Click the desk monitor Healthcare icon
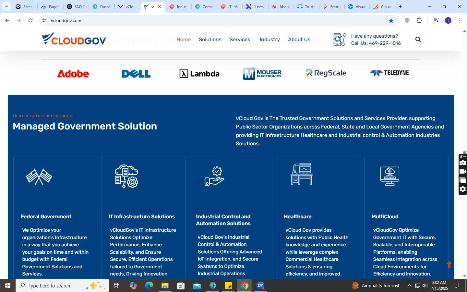This screenshot has height=292, width=467. click(x=302, y=174)
